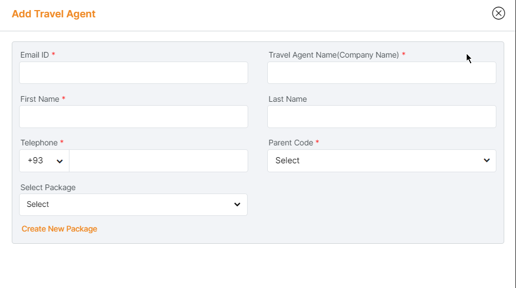Focus the Last Name text box
Image resolution: width=516 pixels, height=288 pixels.
point(382,116)
